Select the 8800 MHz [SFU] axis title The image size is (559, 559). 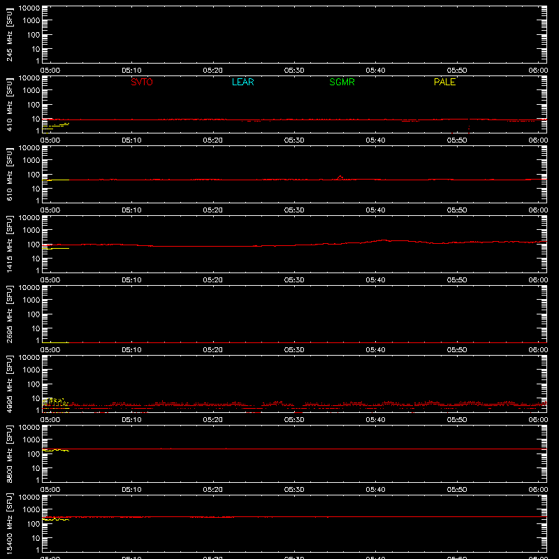click(9, 453)
